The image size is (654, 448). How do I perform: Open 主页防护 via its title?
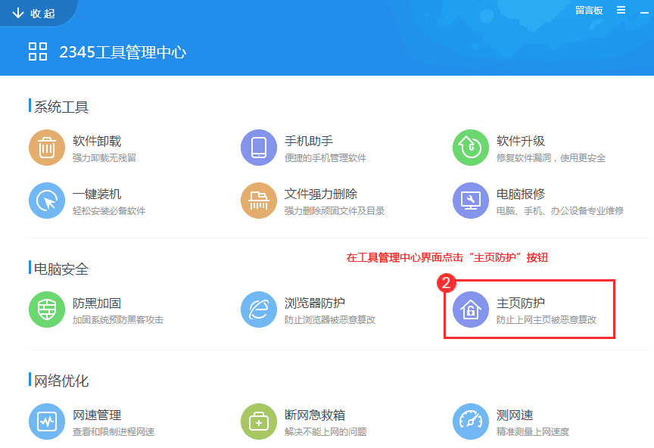pyautogui.click(x=521, y=303)
